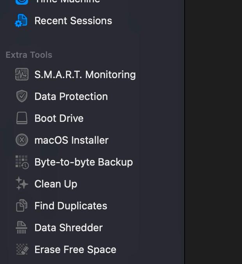Select the Clean Up text label
The width and height of the screenshot is (242, 264).
coord(56,184)
